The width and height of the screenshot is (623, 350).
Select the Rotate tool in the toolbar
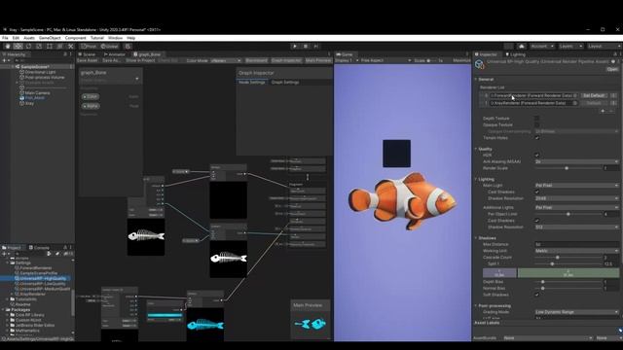pos(28,47)
